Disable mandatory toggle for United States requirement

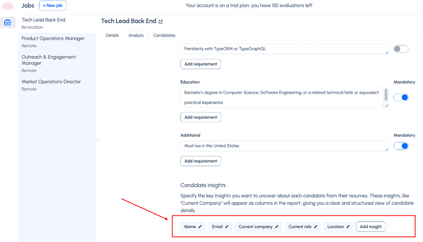pyautogui.click(x=401, y=146)
